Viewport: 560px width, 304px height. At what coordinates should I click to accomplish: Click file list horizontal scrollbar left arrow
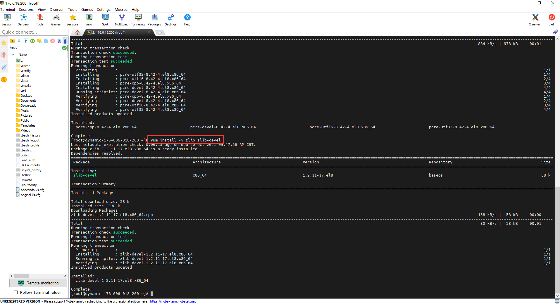(x=11, y=276)
